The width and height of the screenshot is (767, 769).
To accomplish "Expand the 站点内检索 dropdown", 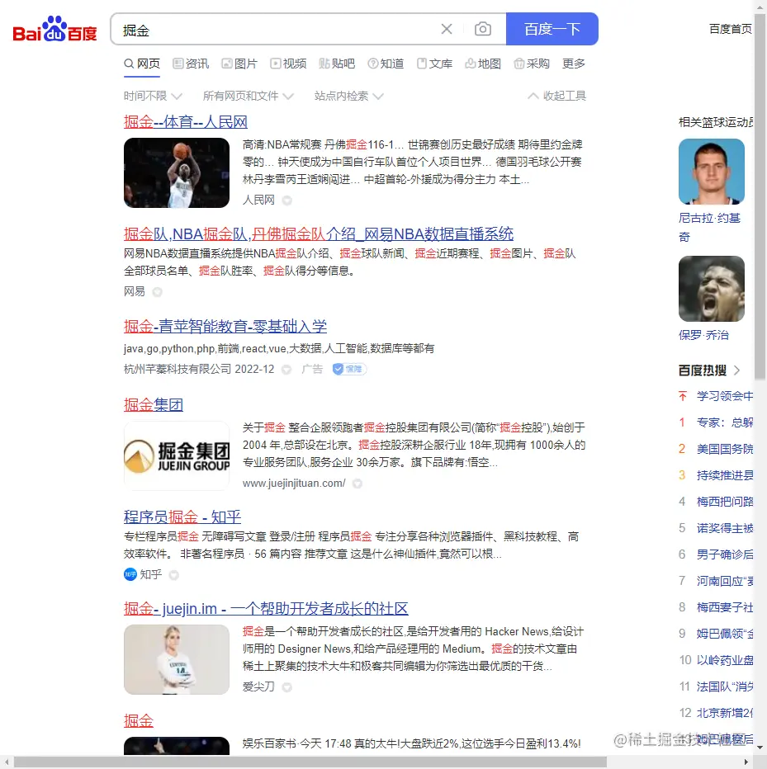I will coord(349,96).
